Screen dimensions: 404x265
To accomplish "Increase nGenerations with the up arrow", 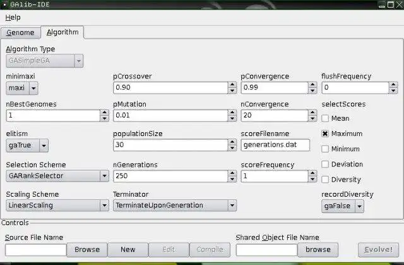I will pos(232,173).
